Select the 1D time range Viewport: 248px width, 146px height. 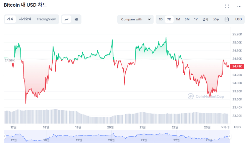[x=161, y=19]
